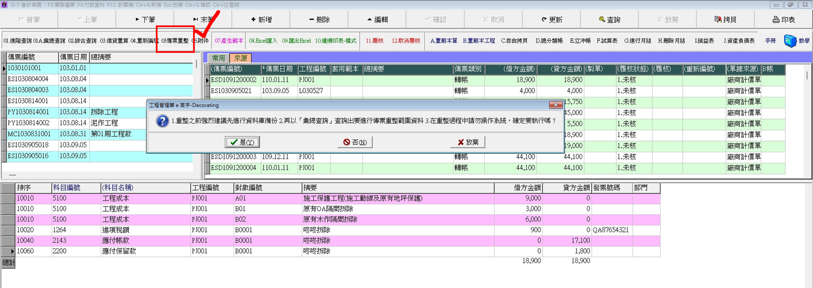This screenshot has height=288, width=813.
Task: Click 放棄 in the confirmation dialog
Action: pyautogui.click(x=468, y=142)
